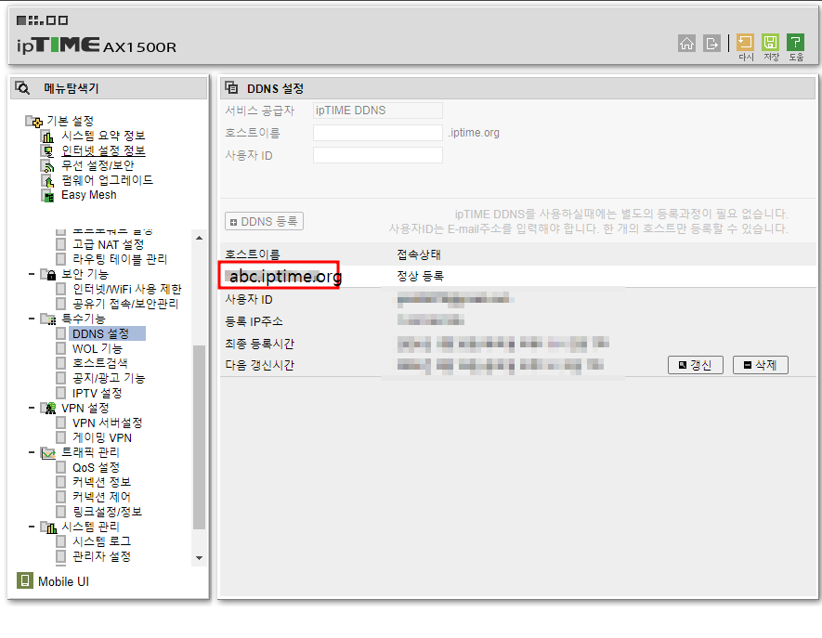The height and width of the screenshot is (638, 822).
Task: Click the 시스템 요약 정보 chart icon
Action: (x=47, y=137)
